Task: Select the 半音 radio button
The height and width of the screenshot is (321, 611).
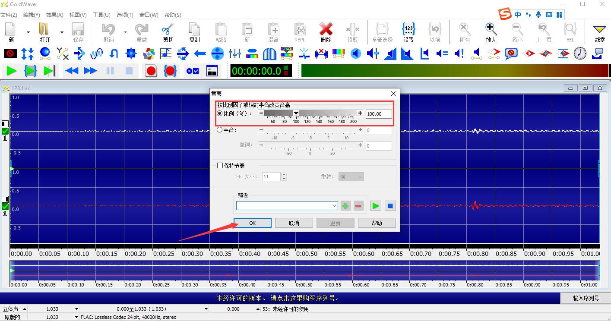Action: (x=220, y=129)
